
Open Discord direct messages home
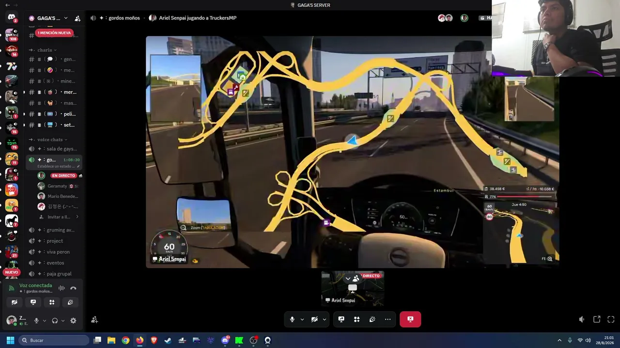click(x=12, y=18)
